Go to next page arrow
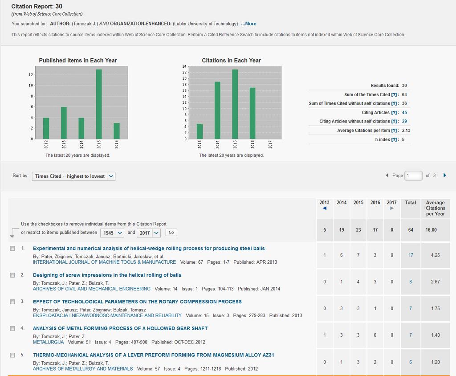Screen dimensions: 456x376 [x=445, y=176]
